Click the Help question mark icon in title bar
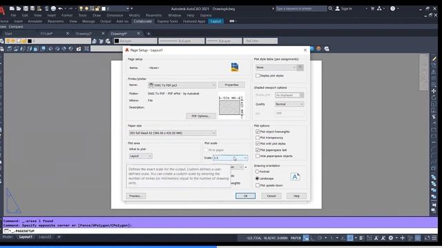Screen dimensions: 442x248 [x=393, y=9]
